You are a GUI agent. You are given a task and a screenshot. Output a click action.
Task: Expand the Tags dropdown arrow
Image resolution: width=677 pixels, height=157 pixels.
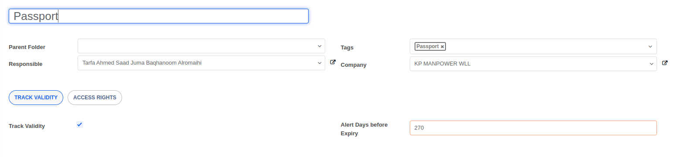(x=650, y=46)
